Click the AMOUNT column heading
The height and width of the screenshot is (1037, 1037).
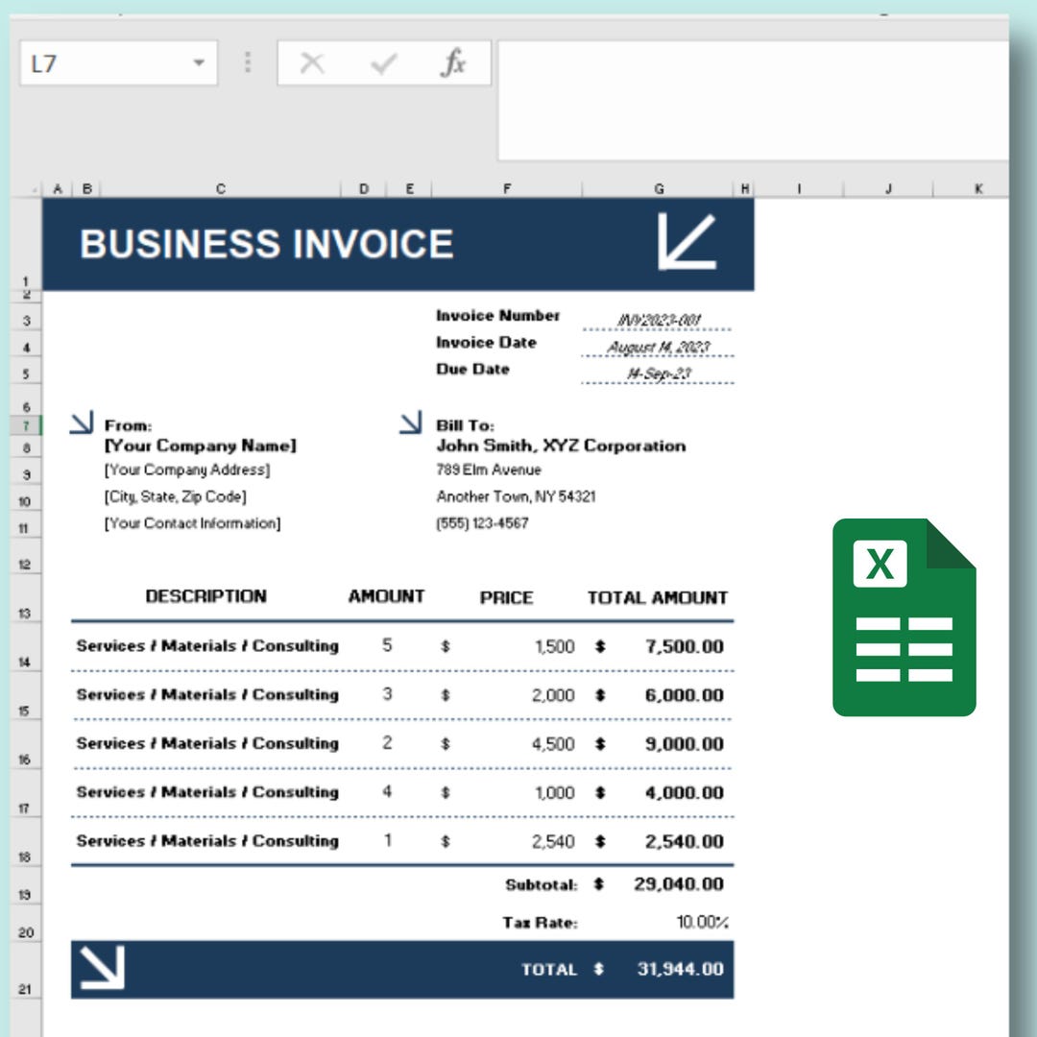(386, 596)
